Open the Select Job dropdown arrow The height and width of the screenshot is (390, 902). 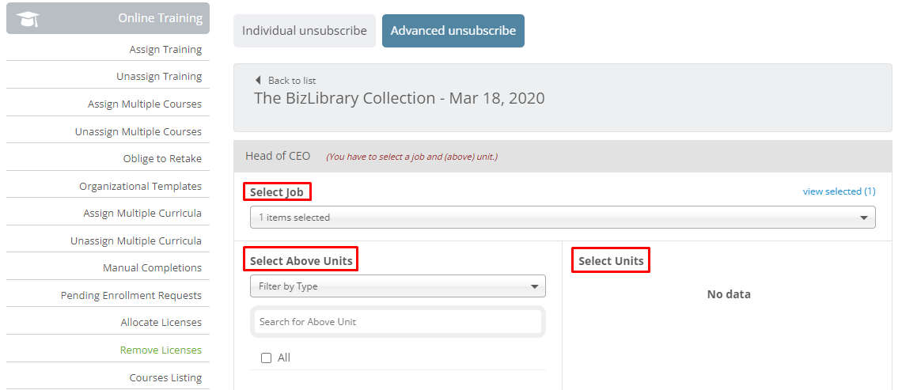pyautogui.click(x=863, y=218)
